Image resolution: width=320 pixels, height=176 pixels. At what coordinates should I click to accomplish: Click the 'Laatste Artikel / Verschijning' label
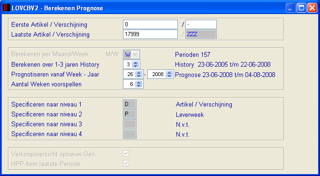(x=50, y=35)
